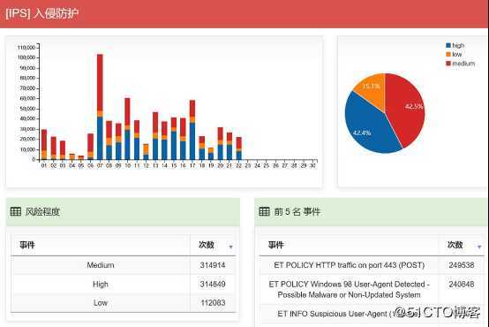
Task: Sort top 5 events by 次数 arrow
Action: pyautogui.click(x=479, y=247)
